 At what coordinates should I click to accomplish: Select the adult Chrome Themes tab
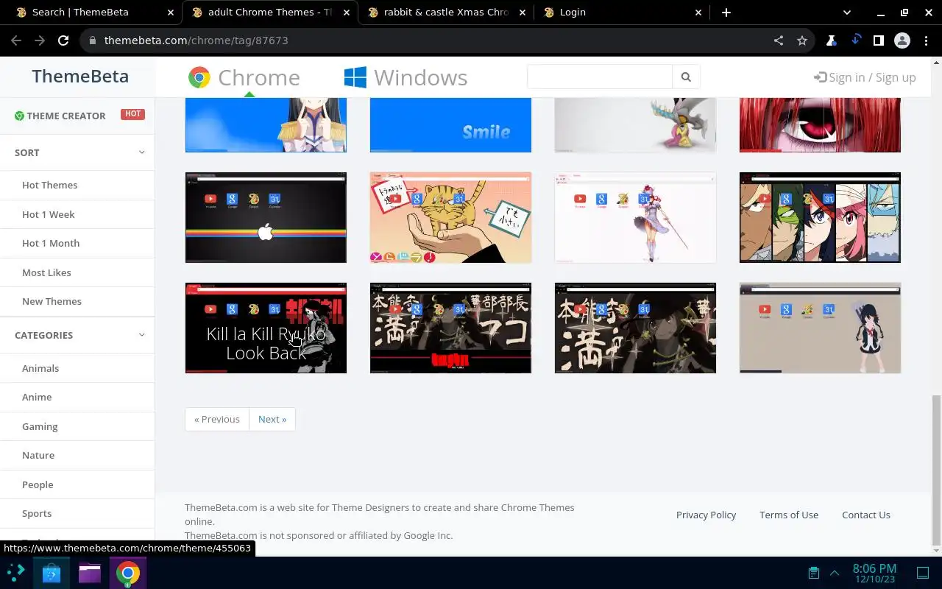point(270,13)
